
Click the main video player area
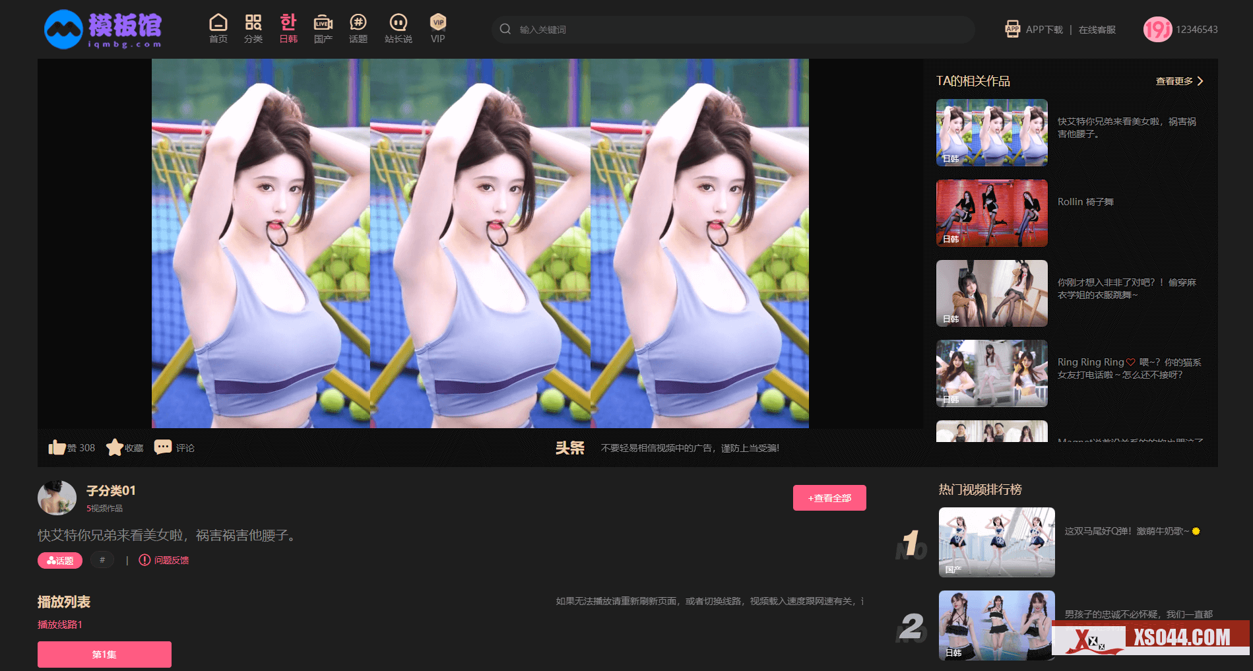pyautogui.click(x=480, y=243)
